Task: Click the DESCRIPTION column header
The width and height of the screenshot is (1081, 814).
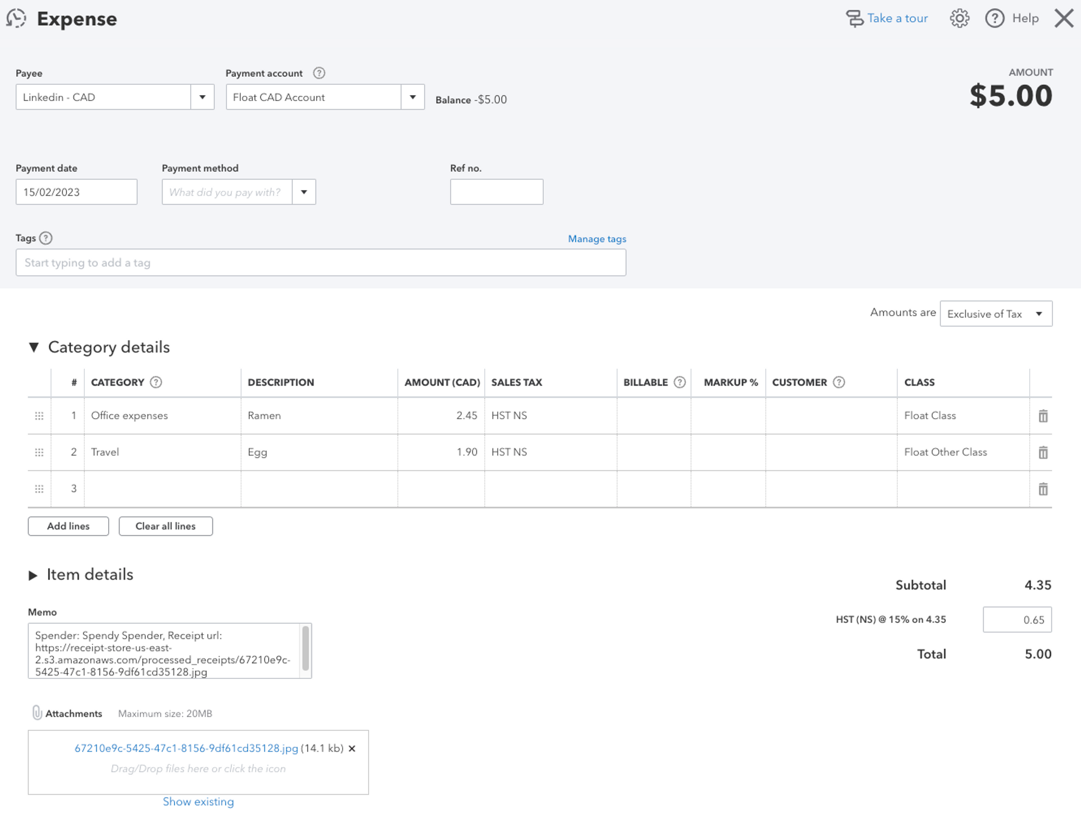Action: (281, 382)
